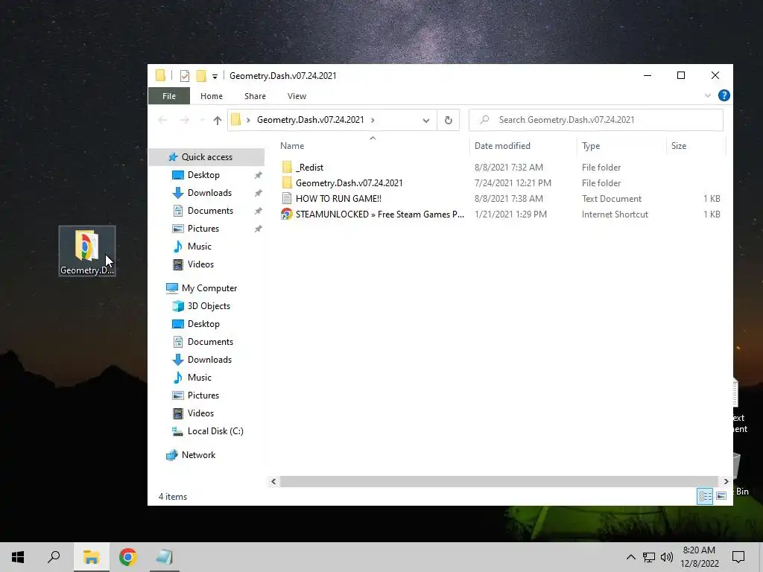The width and height of the screenshot is (763, 572).
Task: Open Pictures under My Computer
Action: (x=203, y=395)
